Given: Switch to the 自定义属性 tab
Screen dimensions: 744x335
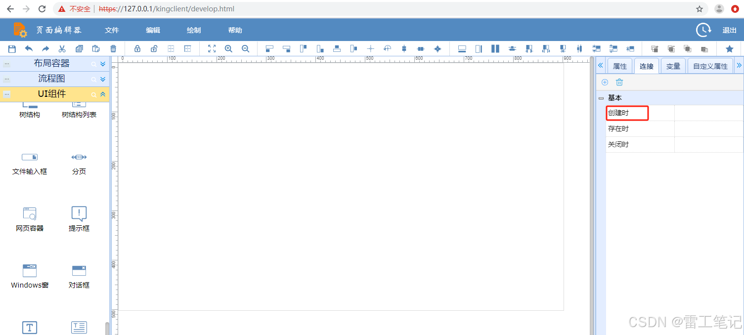Looking at the screenshot, I should (x=710, y=66).
